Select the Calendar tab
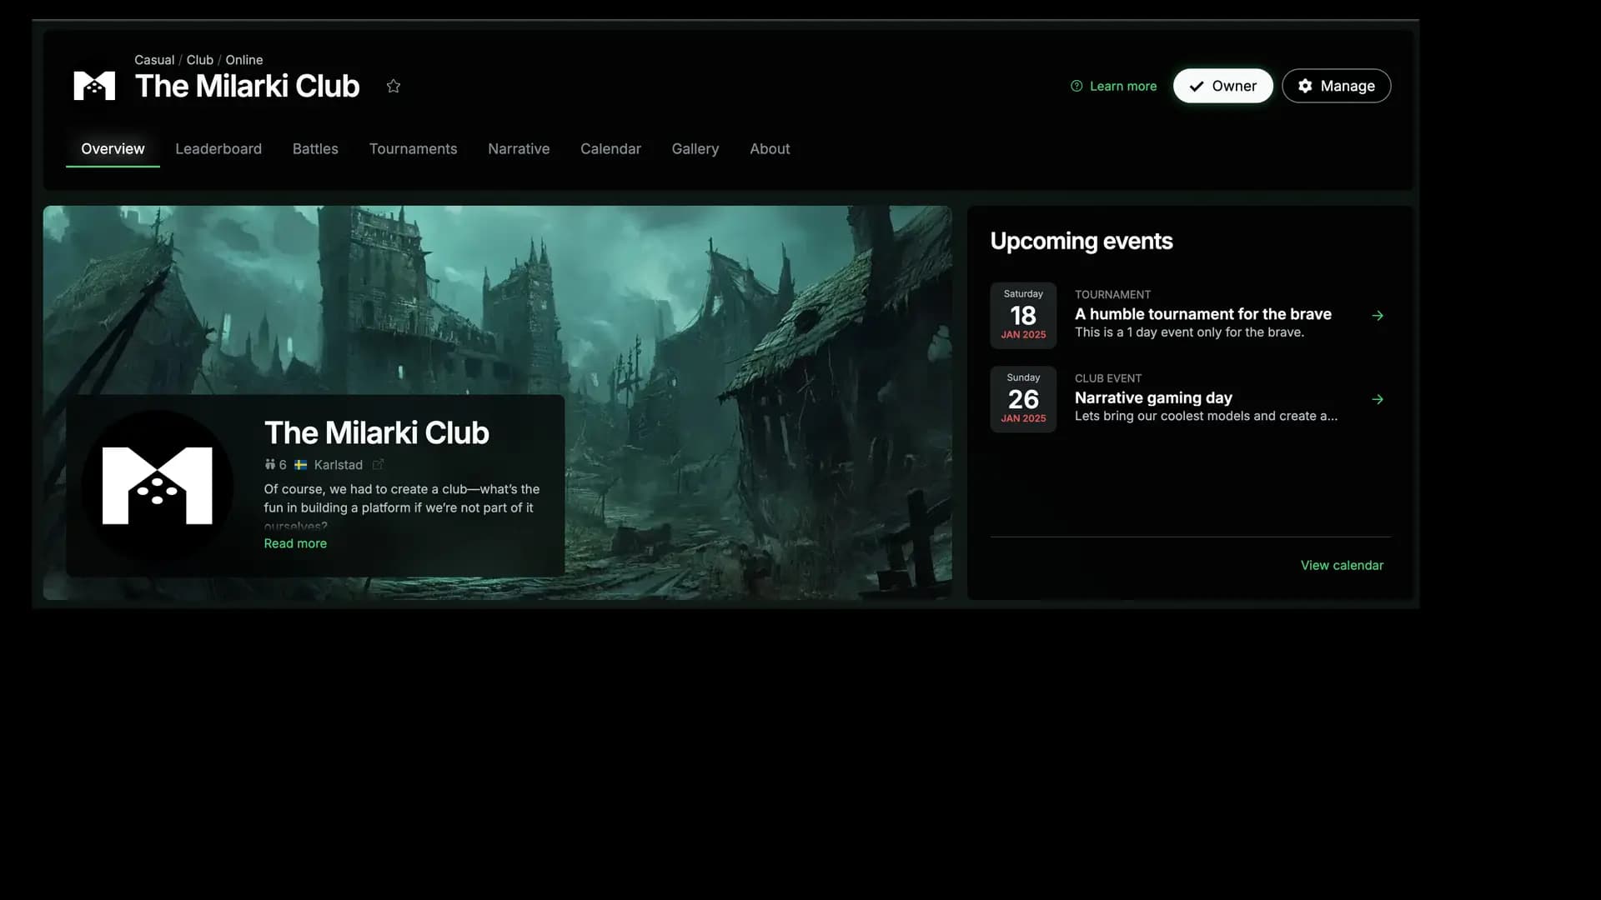Image resolution: width=1601 pixels, height=900 pixels. pyautogui.click(x=610, y=148)
